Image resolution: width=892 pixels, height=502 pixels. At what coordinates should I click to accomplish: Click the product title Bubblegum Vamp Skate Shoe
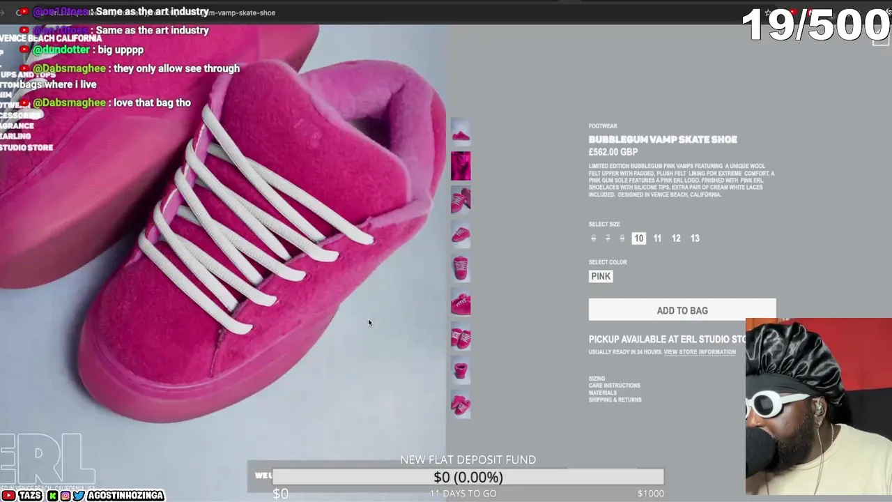663,139
